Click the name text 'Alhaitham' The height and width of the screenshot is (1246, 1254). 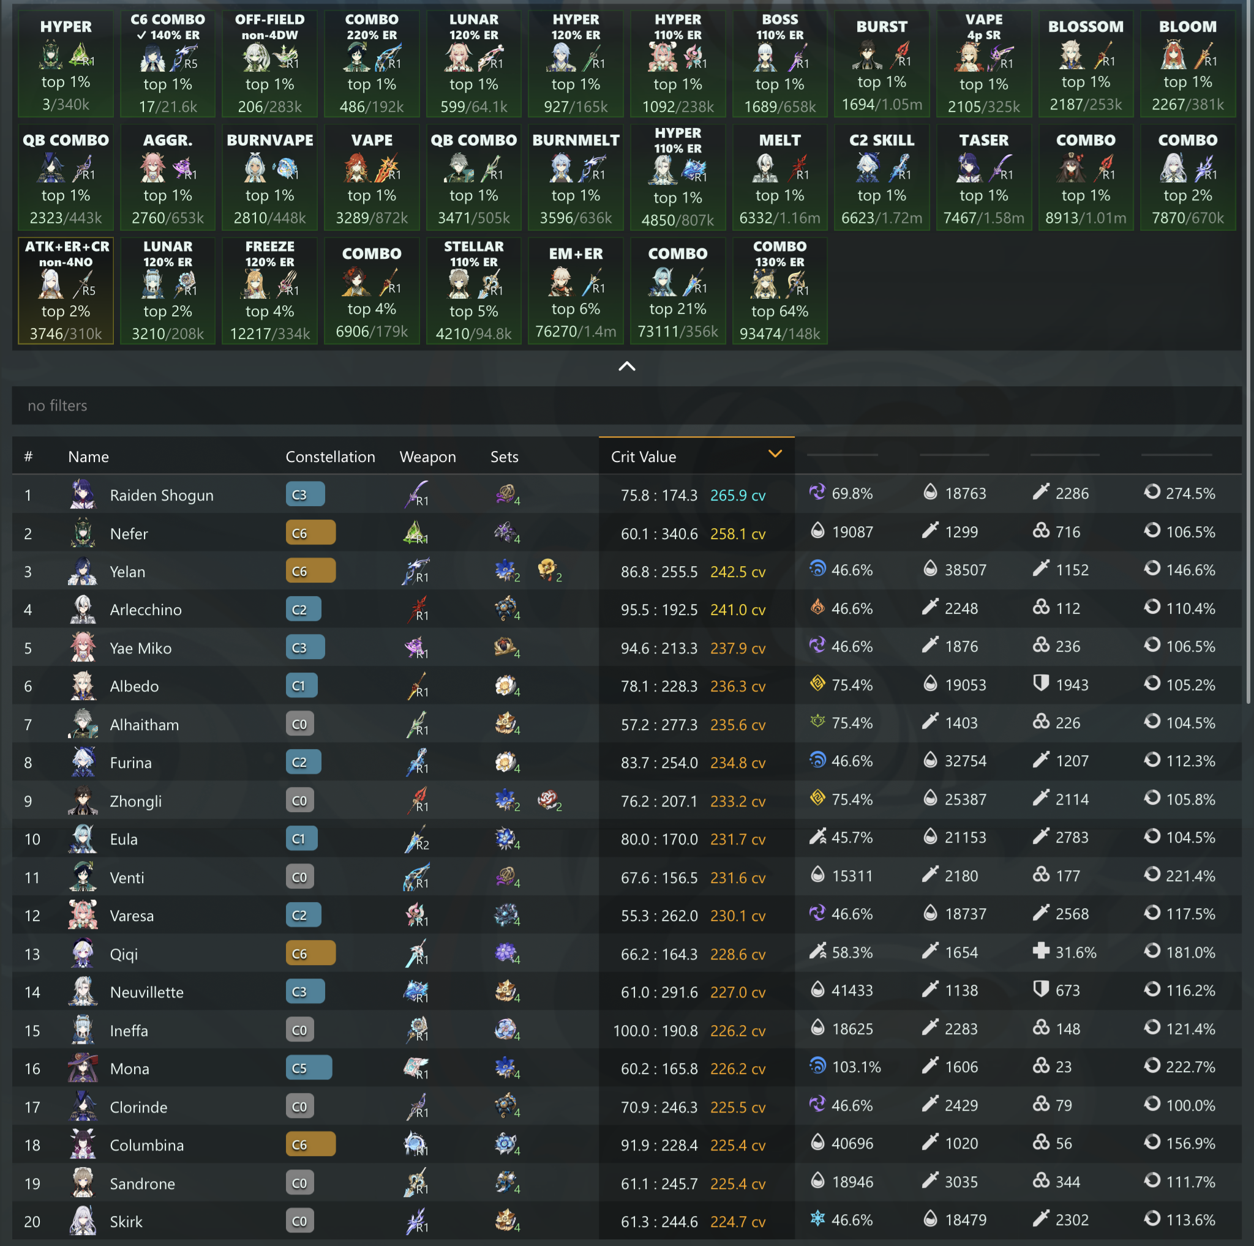pyautogui.click(x=144, y=725)
